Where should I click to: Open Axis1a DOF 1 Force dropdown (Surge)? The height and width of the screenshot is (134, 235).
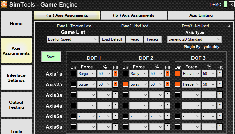point(87,74)
